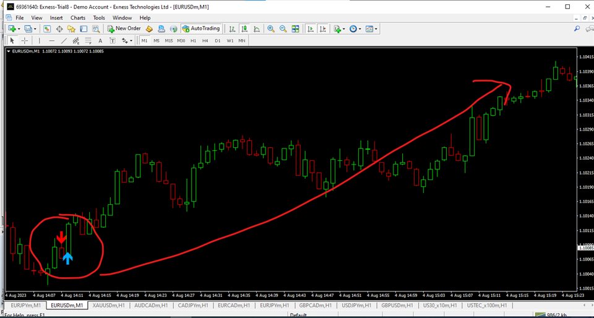Select the vertical line tool
Viewport: 594px width, 318px height.
tap(40, 40)
